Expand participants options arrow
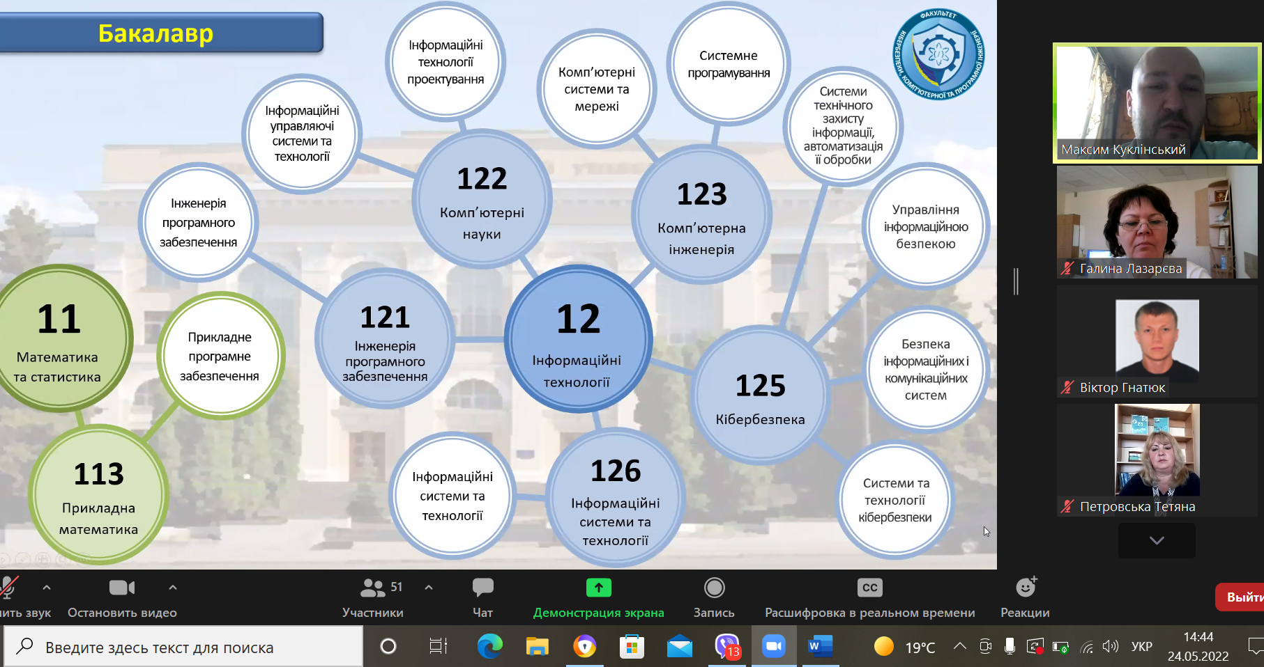This screenshot has width=1264, height=667. [429, 588]
